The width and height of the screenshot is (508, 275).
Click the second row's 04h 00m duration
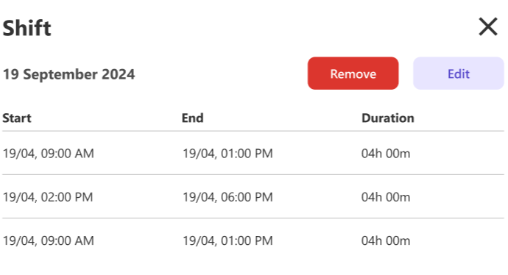click(x=386, y=197)
